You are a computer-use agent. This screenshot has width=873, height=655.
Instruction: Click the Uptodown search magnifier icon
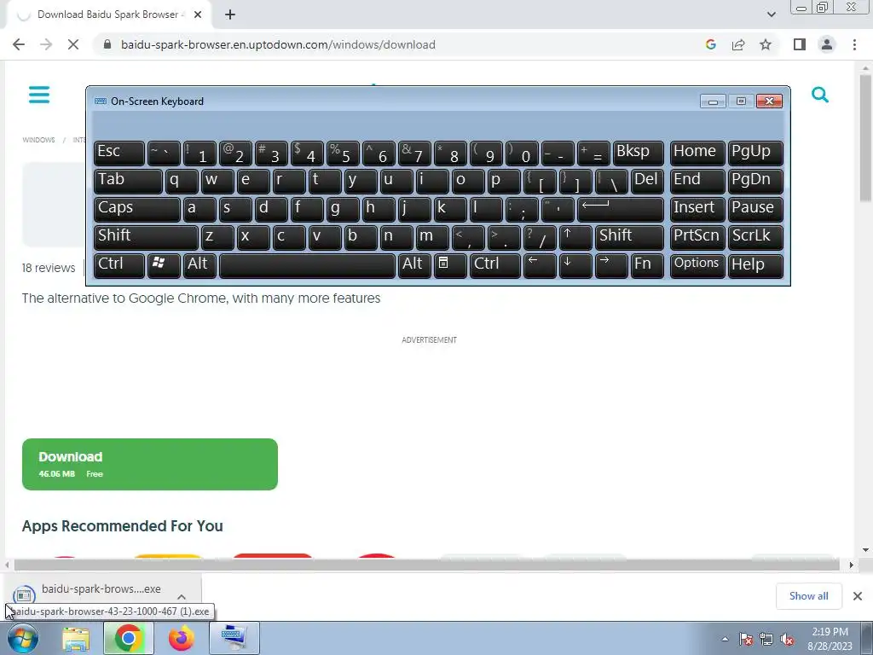pyautogui.click(x=819, y=95)
